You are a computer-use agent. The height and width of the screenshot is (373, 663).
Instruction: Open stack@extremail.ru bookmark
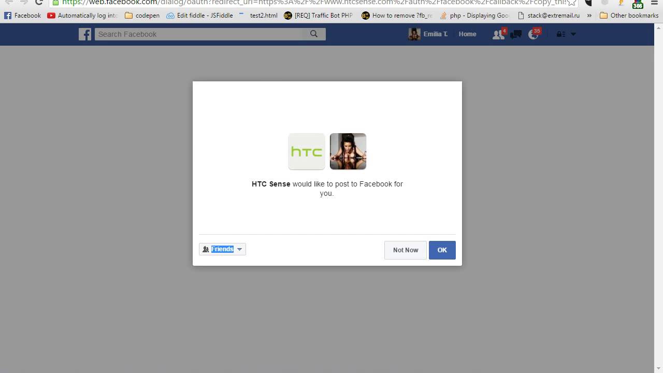coord(549,16)
